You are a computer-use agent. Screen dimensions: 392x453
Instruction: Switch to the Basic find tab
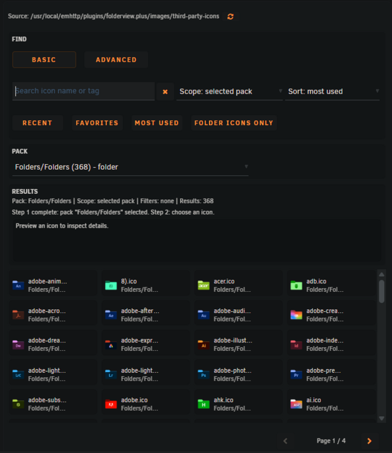pyautogui.click(x=44, y=60)
